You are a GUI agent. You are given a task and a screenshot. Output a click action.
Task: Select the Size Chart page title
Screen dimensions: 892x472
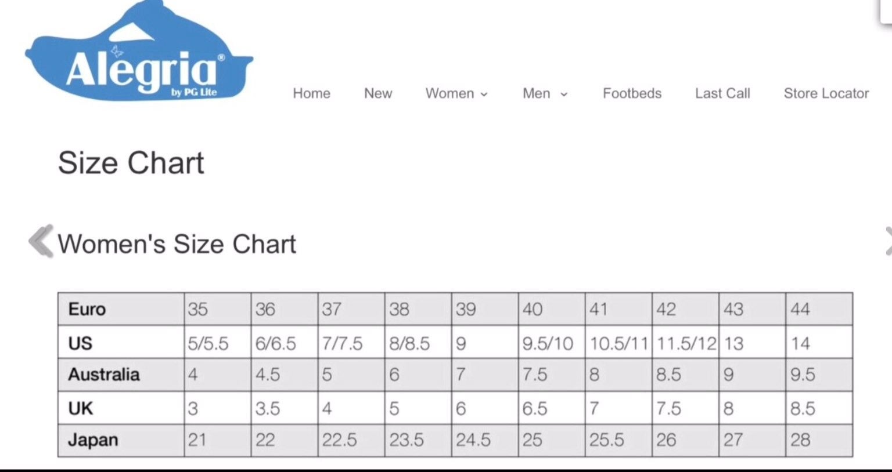click(x=131, y=163)
